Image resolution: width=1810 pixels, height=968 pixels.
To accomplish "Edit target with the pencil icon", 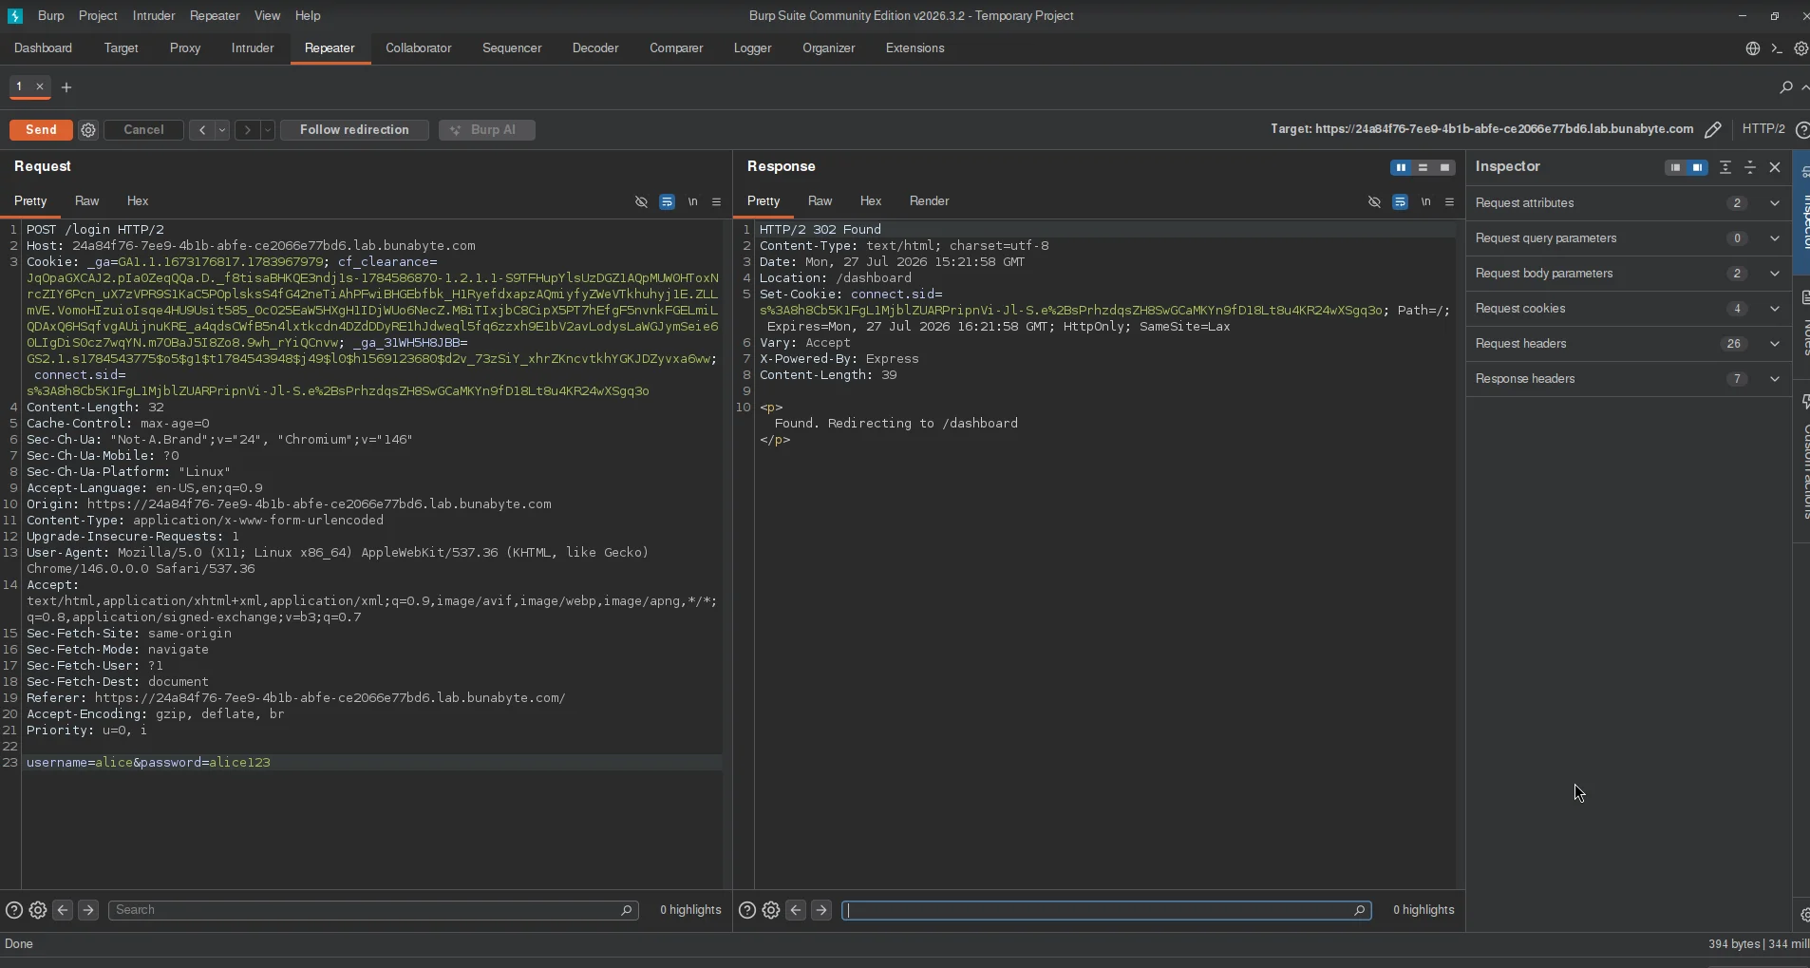I will pyautogui.click(x=1713, y=129).
